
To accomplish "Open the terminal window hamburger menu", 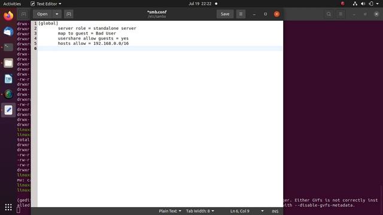I will tap(341, 14).
